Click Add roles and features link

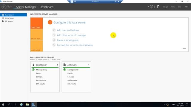click(x=68, y=30)
